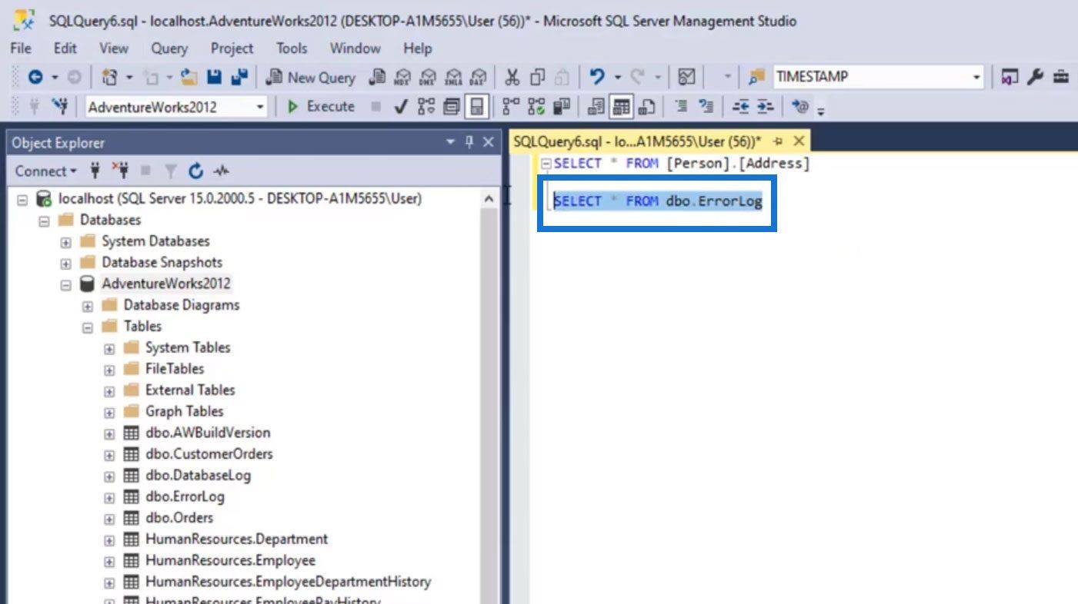This screenshot has height=604, width=1078.
Task: Open the Help menu
Action: [x=417, y=48]
